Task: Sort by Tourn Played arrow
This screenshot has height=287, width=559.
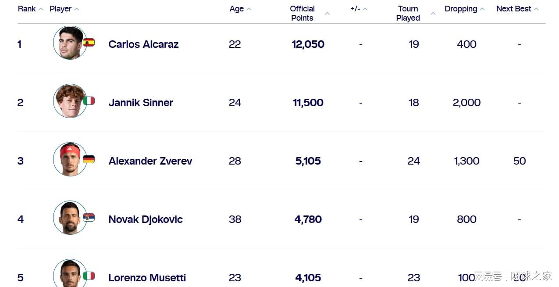Action: coord(433,14)
